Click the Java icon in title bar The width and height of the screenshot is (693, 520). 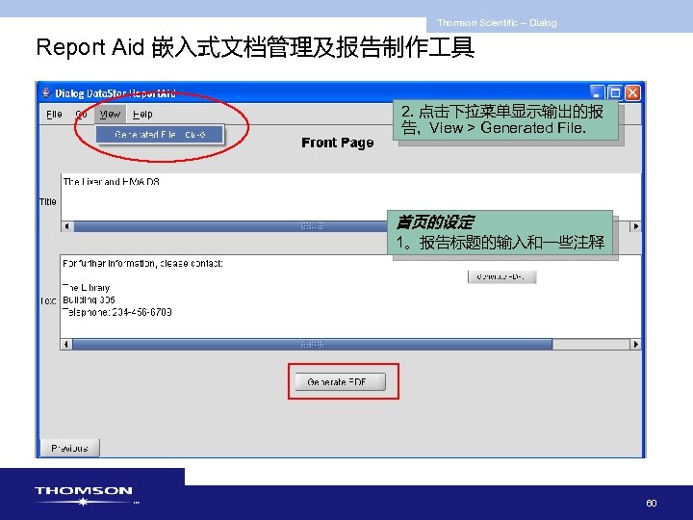[45, 92]
